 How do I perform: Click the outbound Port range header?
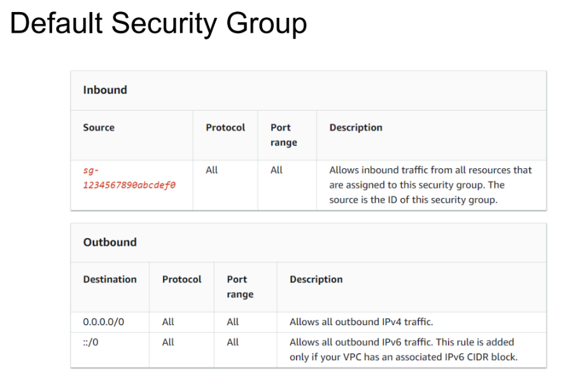coord(240,286)
